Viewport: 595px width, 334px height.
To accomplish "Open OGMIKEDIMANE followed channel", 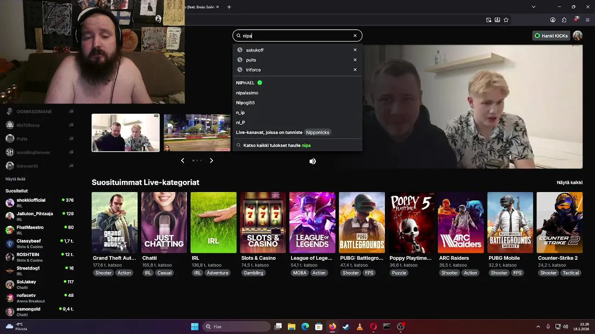I will [34, 112].
